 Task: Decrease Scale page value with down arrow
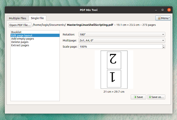[x=164, y=48]
